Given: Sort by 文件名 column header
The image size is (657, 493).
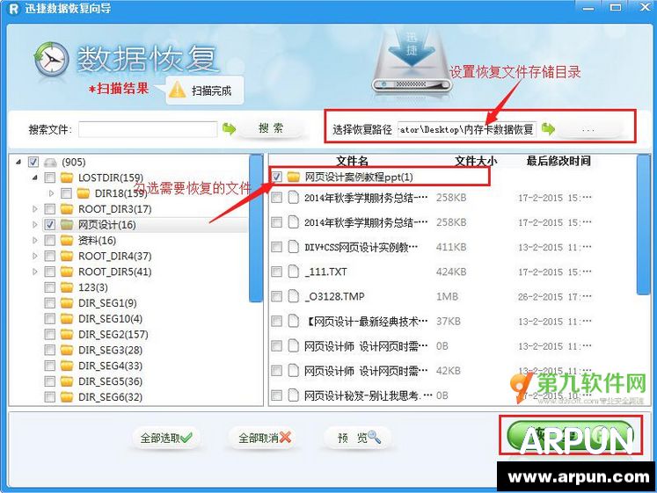Looking at the screenshot, I should [x=353, y=161].
